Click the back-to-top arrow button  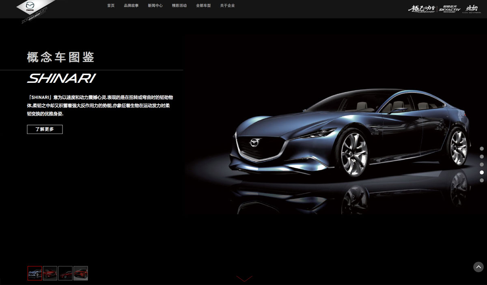pos(478,267)
